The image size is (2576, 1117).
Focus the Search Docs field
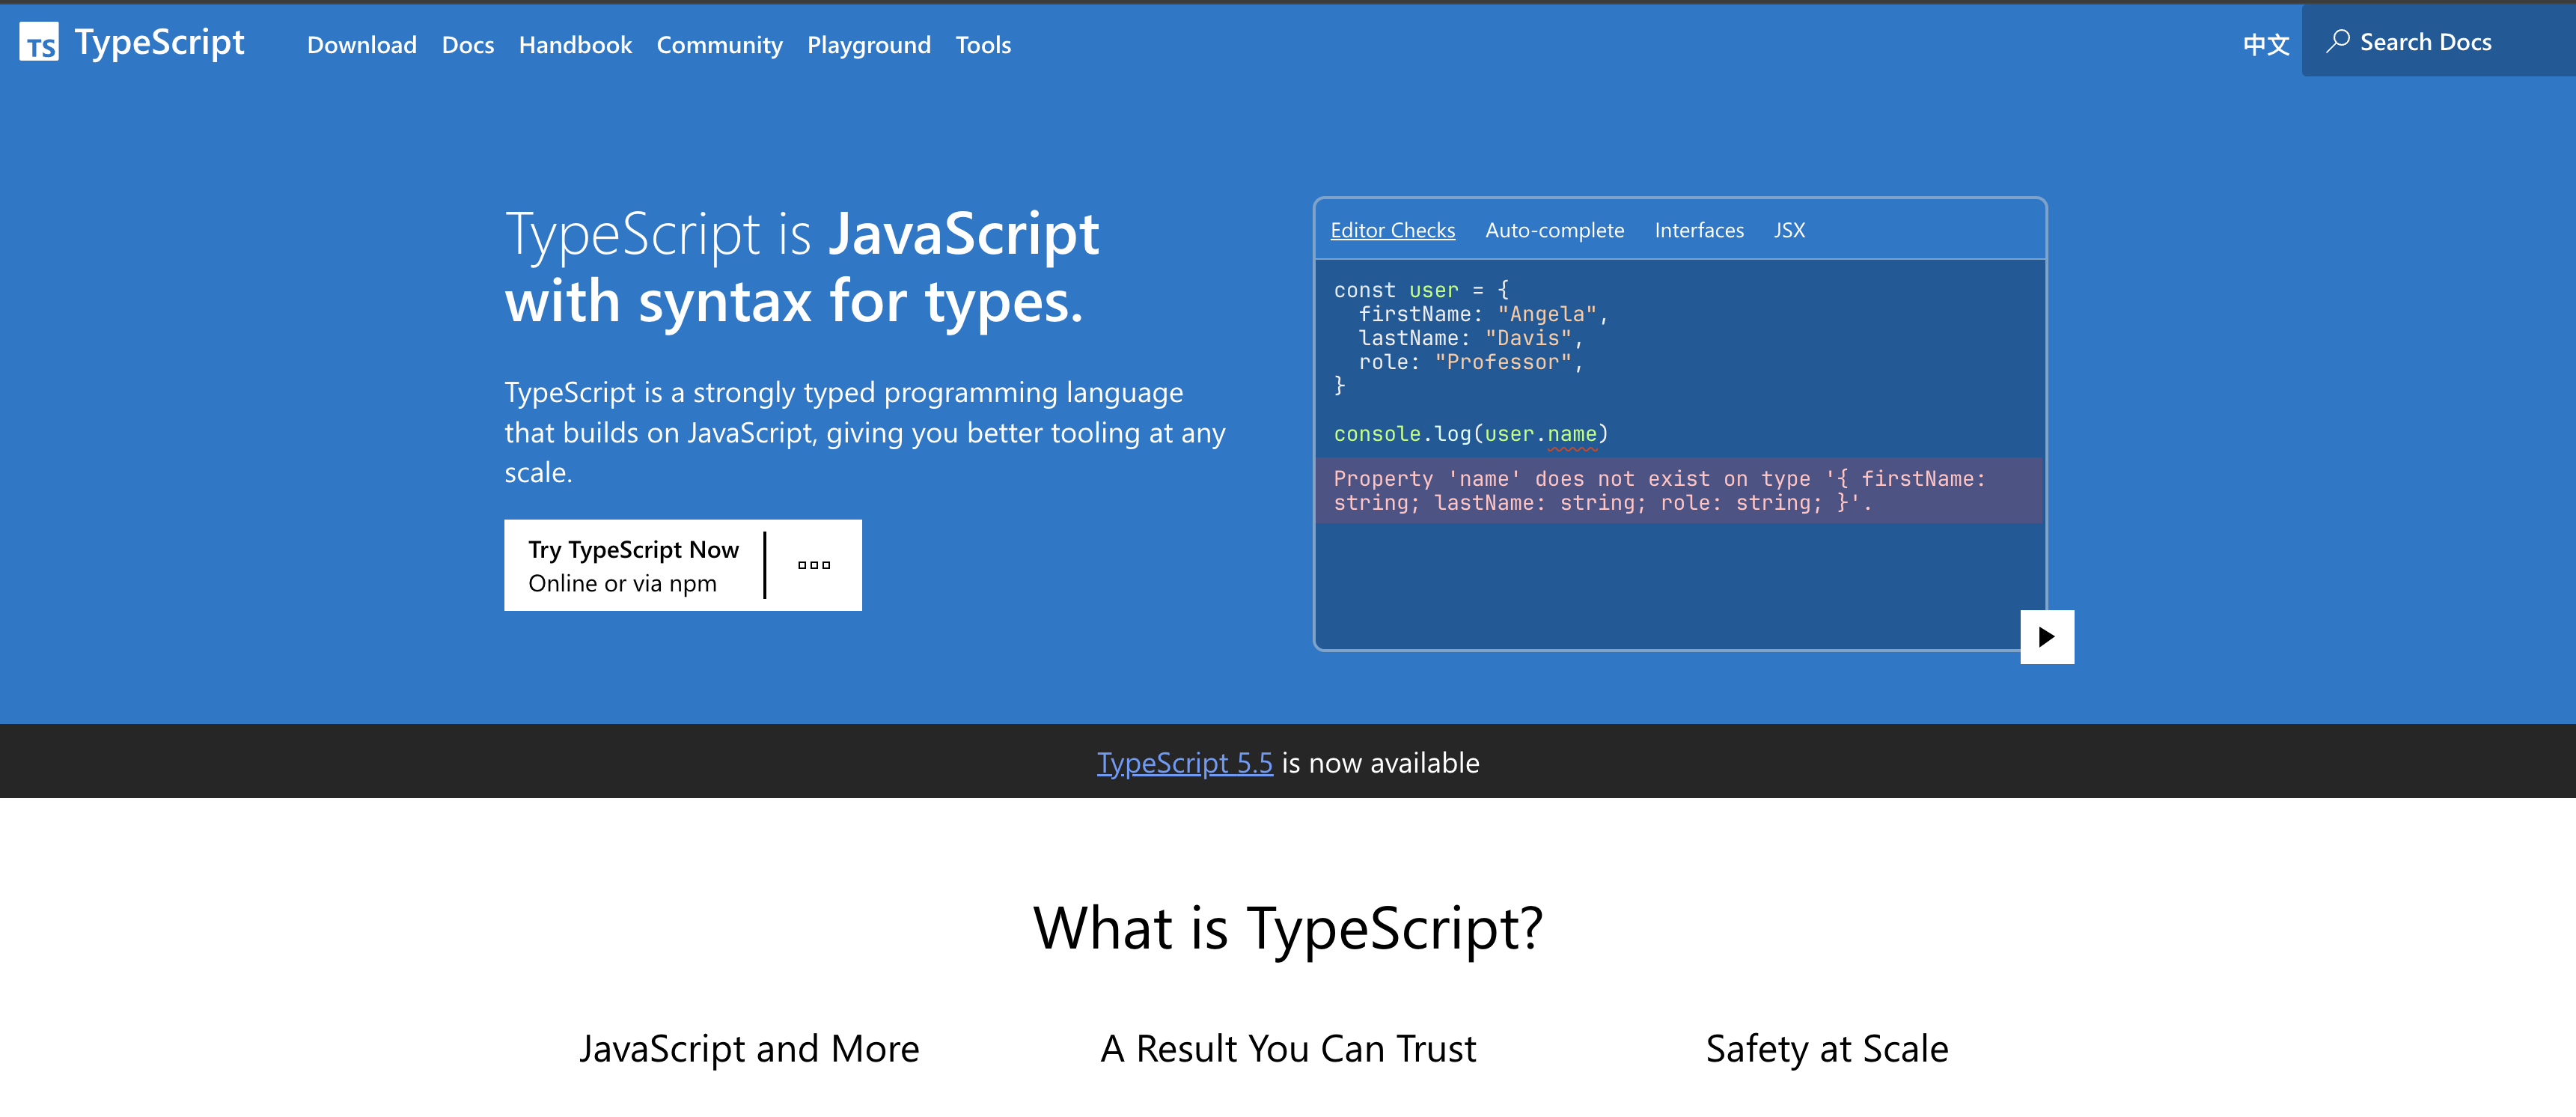[2438, 42]
